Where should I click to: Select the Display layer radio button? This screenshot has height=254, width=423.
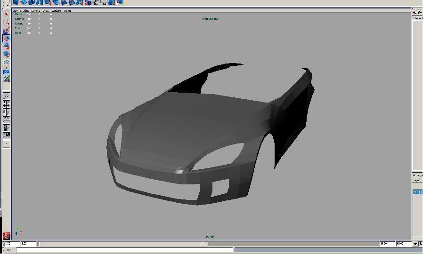pos(415,175)
